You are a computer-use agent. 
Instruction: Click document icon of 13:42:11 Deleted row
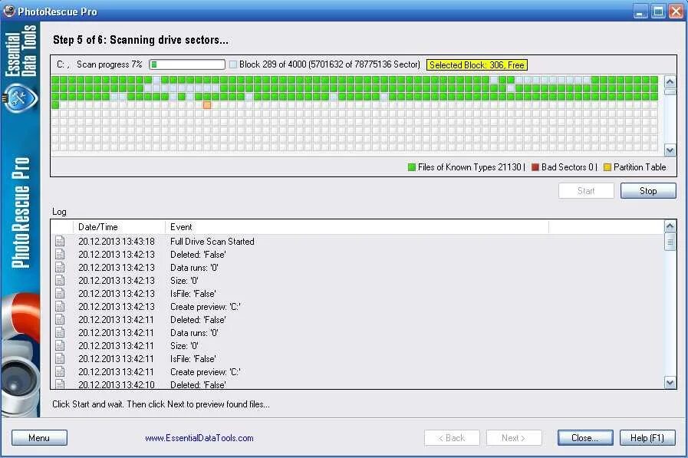pyautogui.click(x=60, y=320)
